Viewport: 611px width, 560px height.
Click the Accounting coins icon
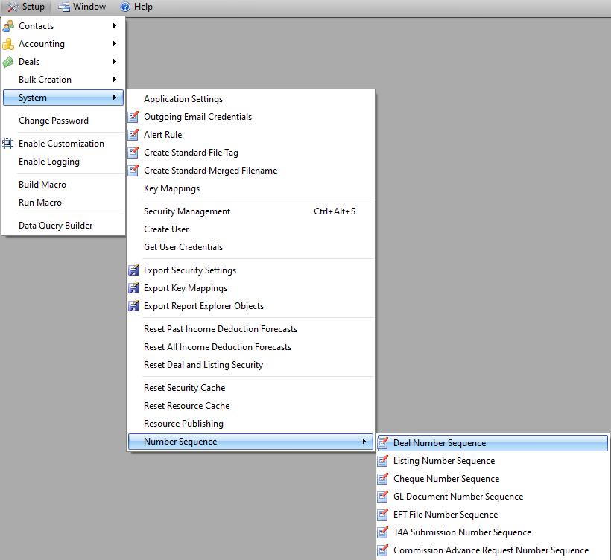pos(9,44)
